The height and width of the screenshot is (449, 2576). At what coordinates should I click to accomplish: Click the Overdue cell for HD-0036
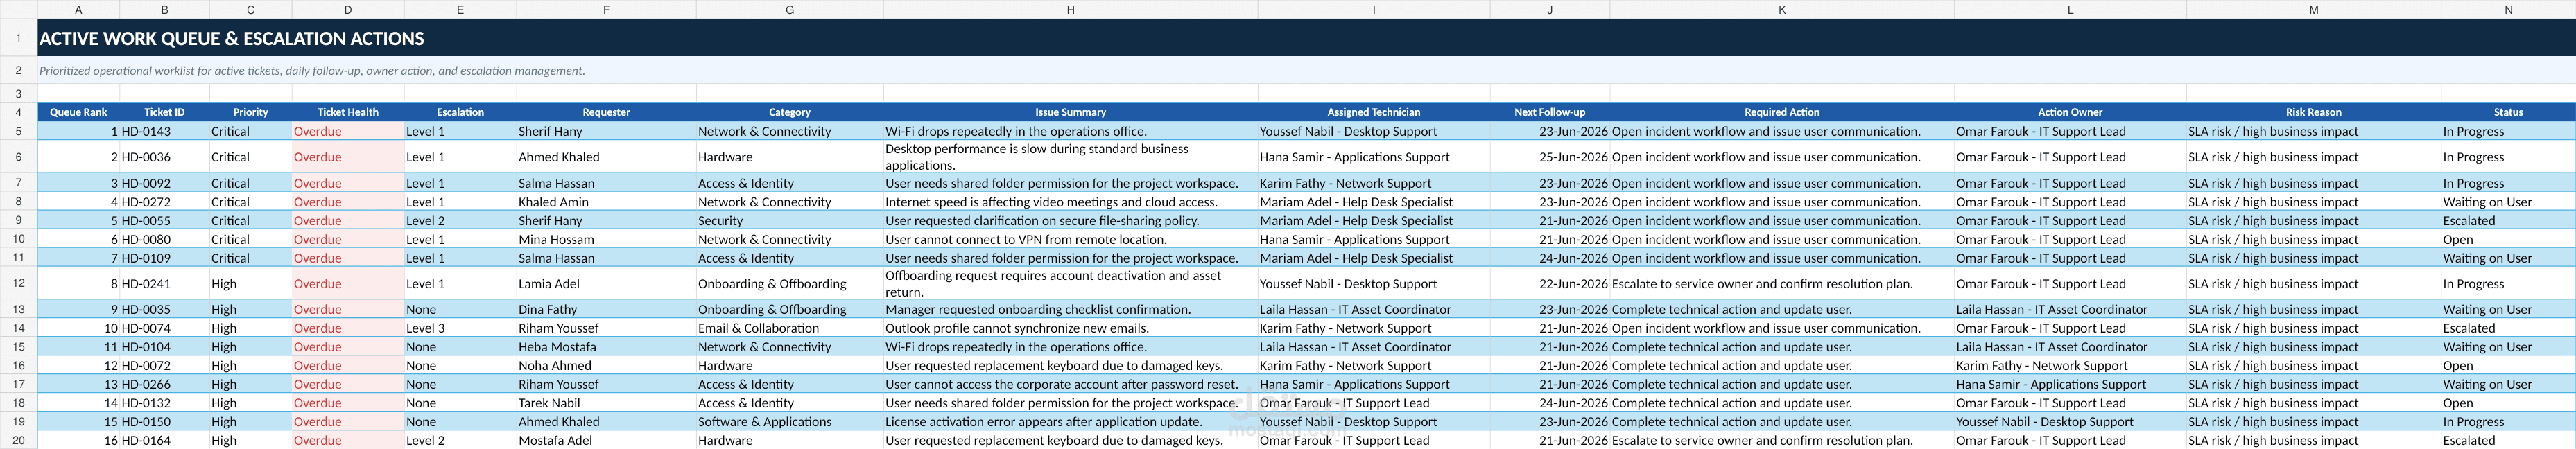click(347, 157)
